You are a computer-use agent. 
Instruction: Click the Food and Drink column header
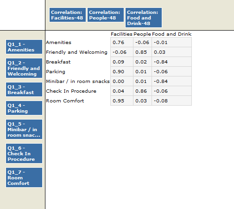[171, 34]
